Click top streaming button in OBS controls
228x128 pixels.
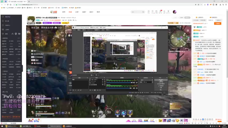(x=161, y=80)
